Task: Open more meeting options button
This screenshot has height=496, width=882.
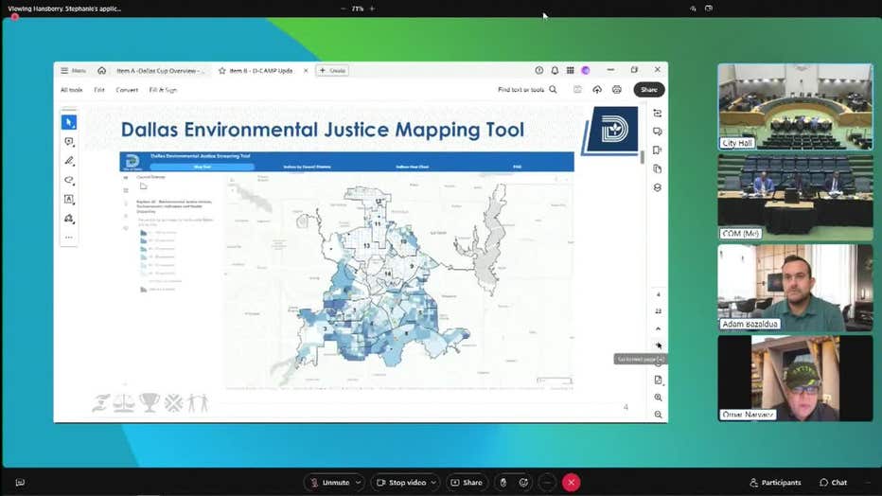Action: [547, 483]
